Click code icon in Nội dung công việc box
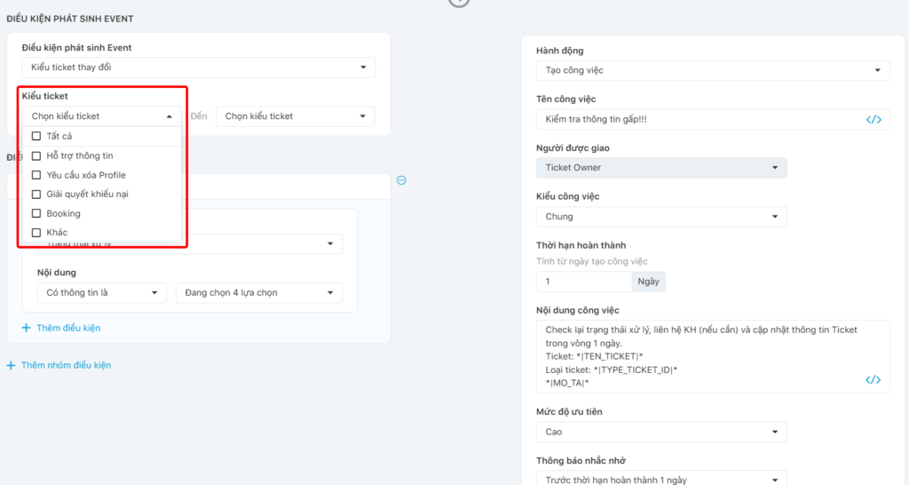 click(873, 380)
